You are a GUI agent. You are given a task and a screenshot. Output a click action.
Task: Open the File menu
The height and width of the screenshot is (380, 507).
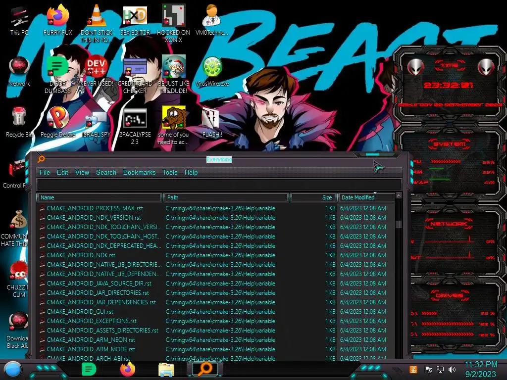point(45,173)
